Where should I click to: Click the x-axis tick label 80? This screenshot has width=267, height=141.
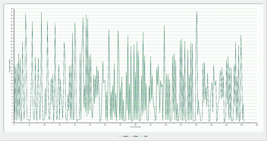tap(136, 125)
